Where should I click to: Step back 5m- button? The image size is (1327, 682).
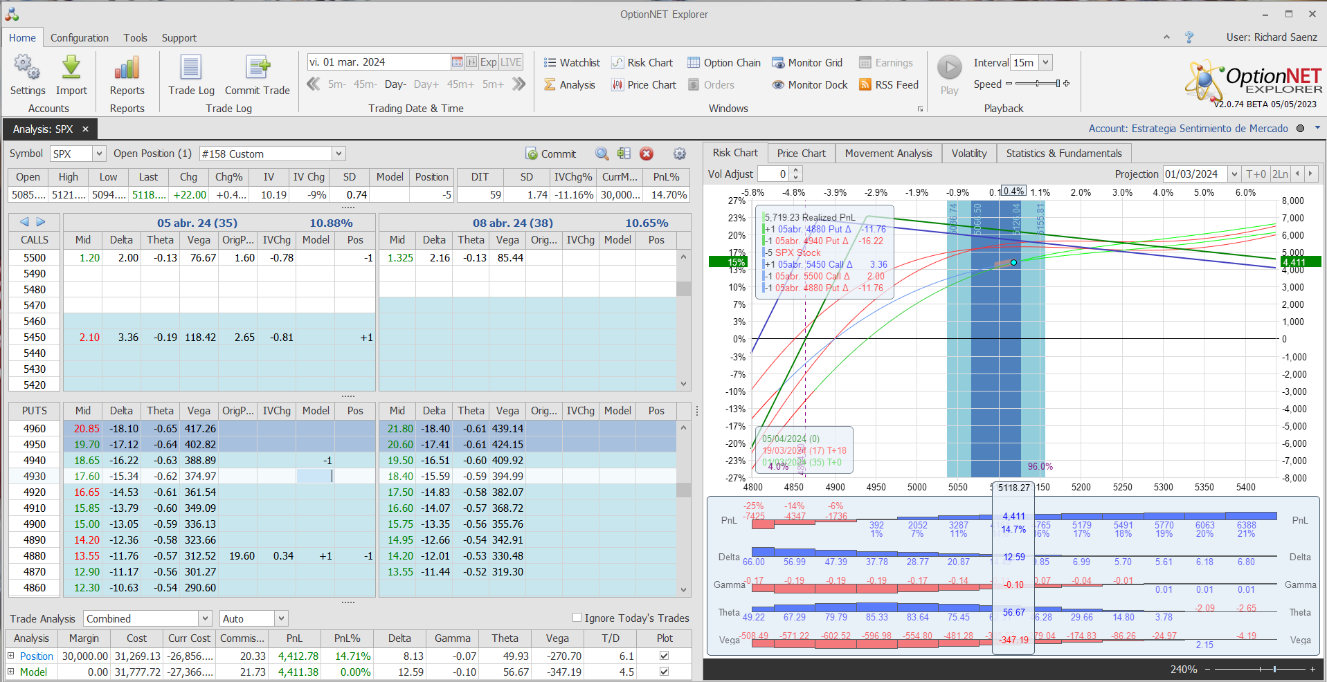point(337,84)
